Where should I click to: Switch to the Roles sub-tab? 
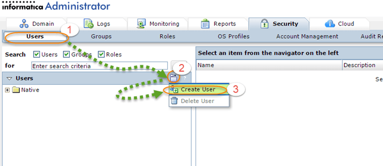pyautogui.click(x=167, y=37)
